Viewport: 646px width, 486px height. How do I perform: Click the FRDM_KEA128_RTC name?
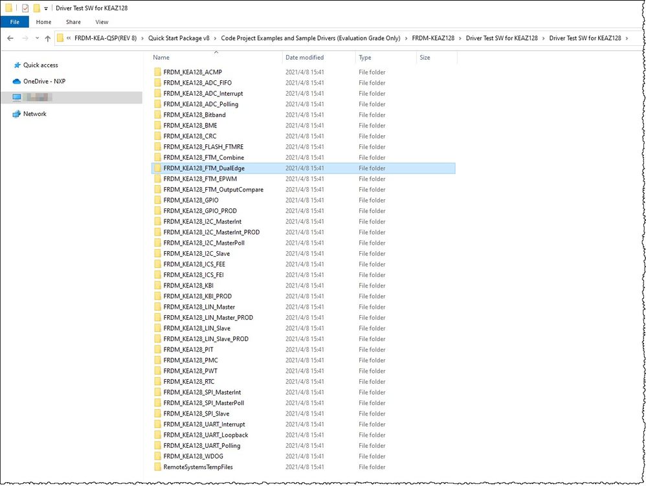[189, 382]
